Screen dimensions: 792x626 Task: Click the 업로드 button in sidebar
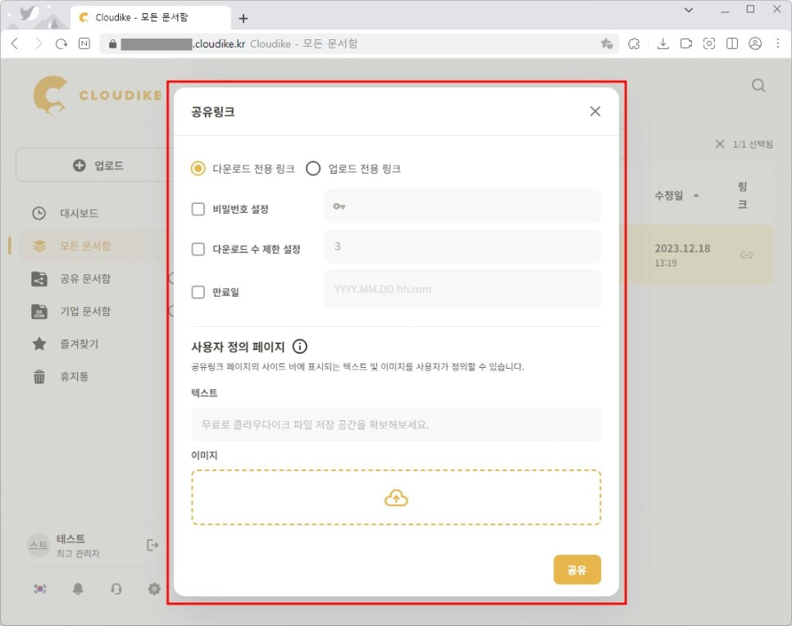coord(98,165)
